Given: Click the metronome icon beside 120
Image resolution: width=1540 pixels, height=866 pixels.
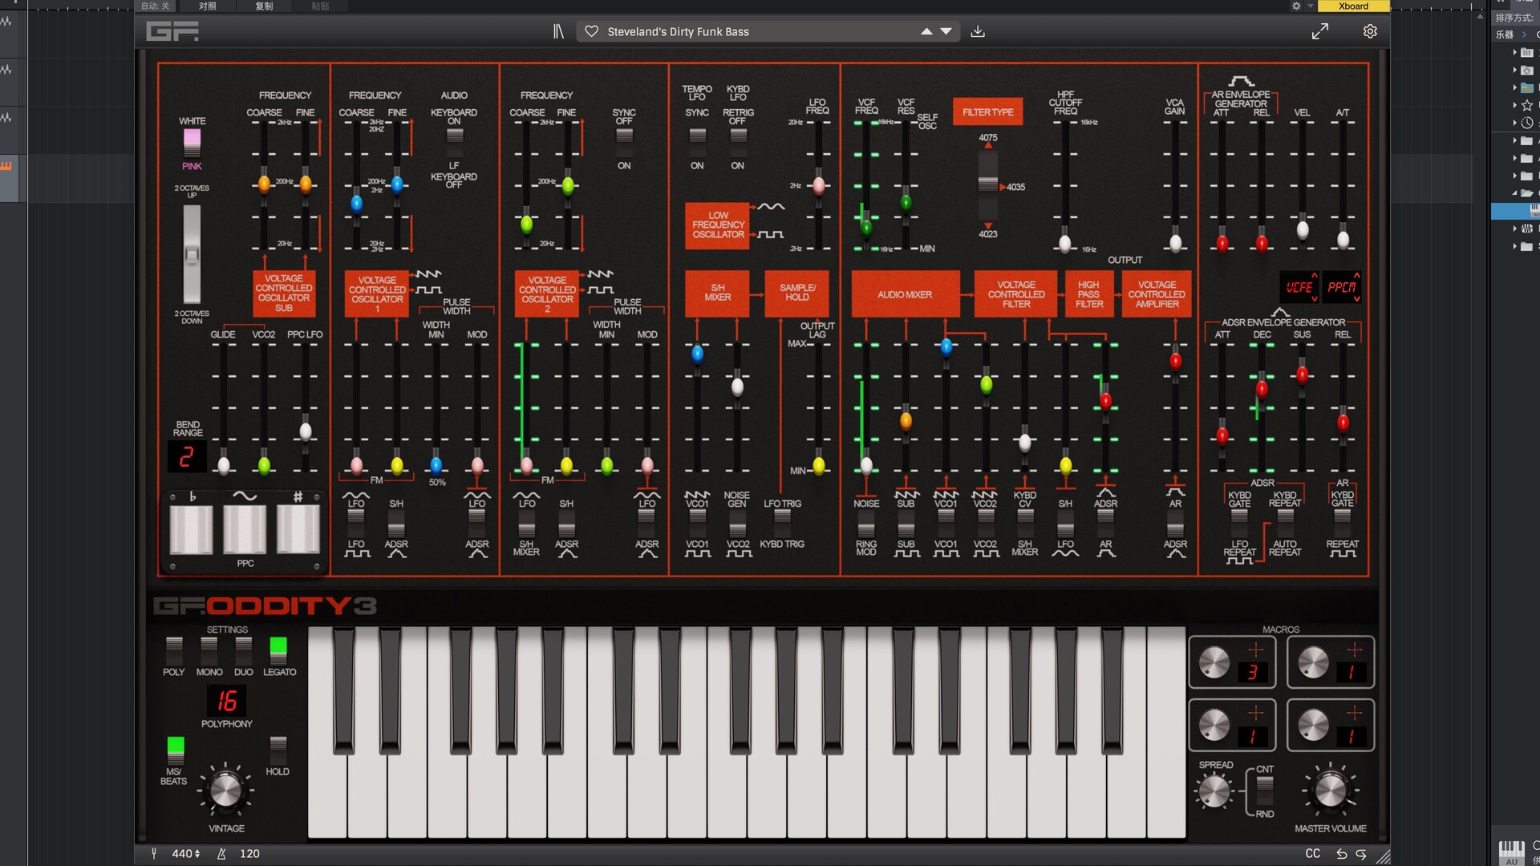Looking at the screenshot, I should 221,854.
